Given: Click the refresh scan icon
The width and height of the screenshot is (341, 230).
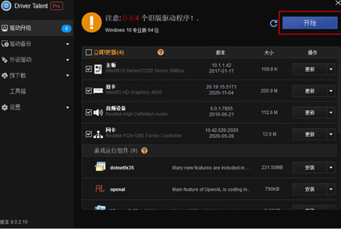Looking at the screenshot, I should [x=273, y=23].
